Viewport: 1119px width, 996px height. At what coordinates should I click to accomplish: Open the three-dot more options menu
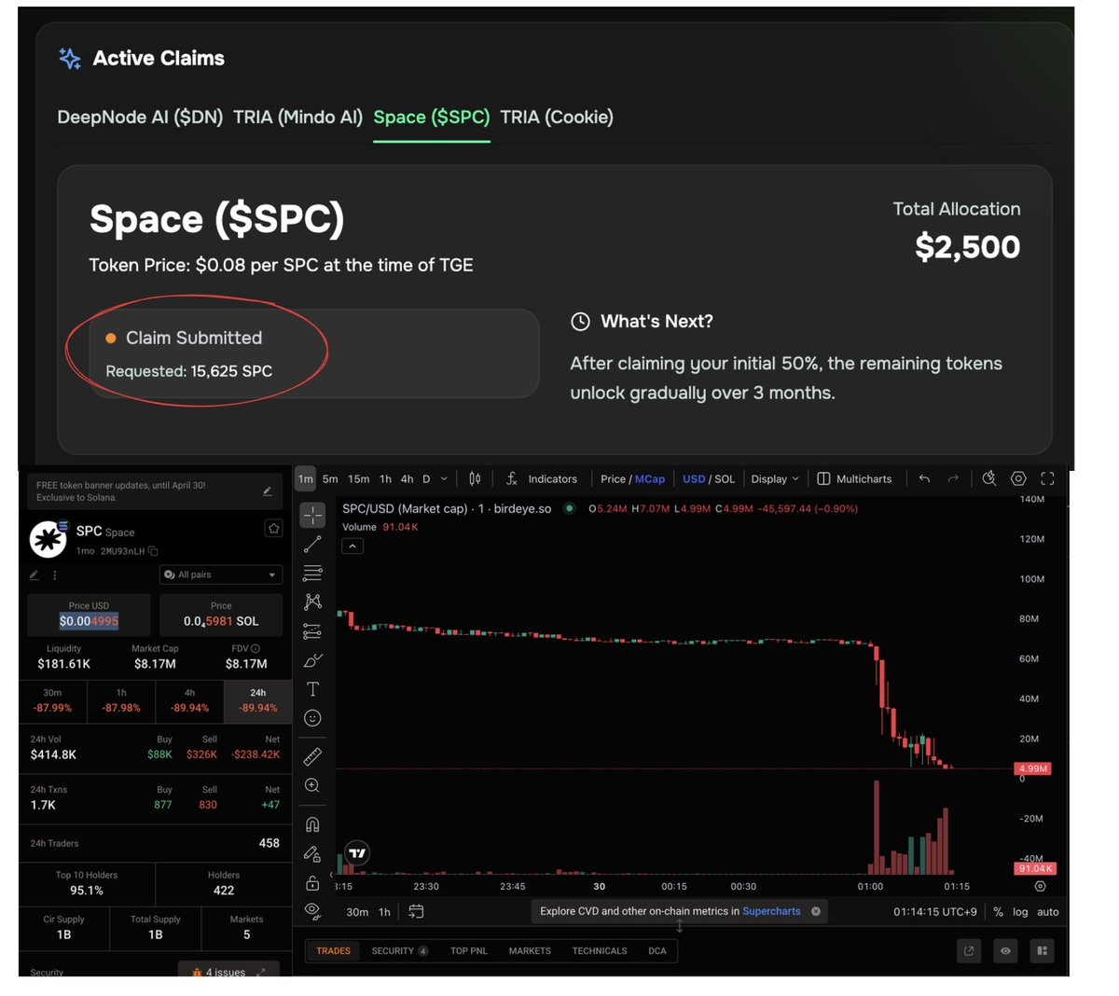pyautogui.click(x=55, y=574)
